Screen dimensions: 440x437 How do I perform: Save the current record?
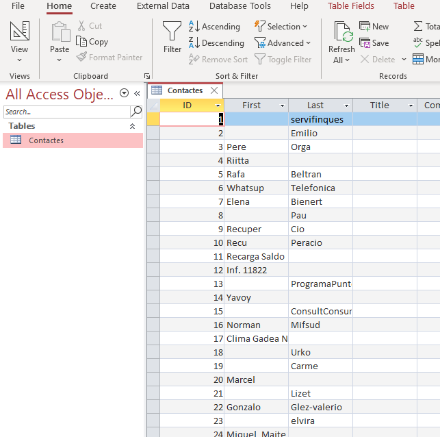pyautogui.click(x=374, y=43)
